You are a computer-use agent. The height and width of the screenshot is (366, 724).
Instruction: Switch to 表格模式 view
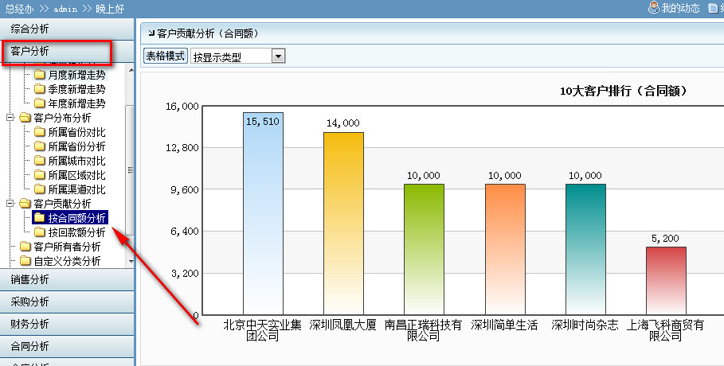click(x=166, y=56)
